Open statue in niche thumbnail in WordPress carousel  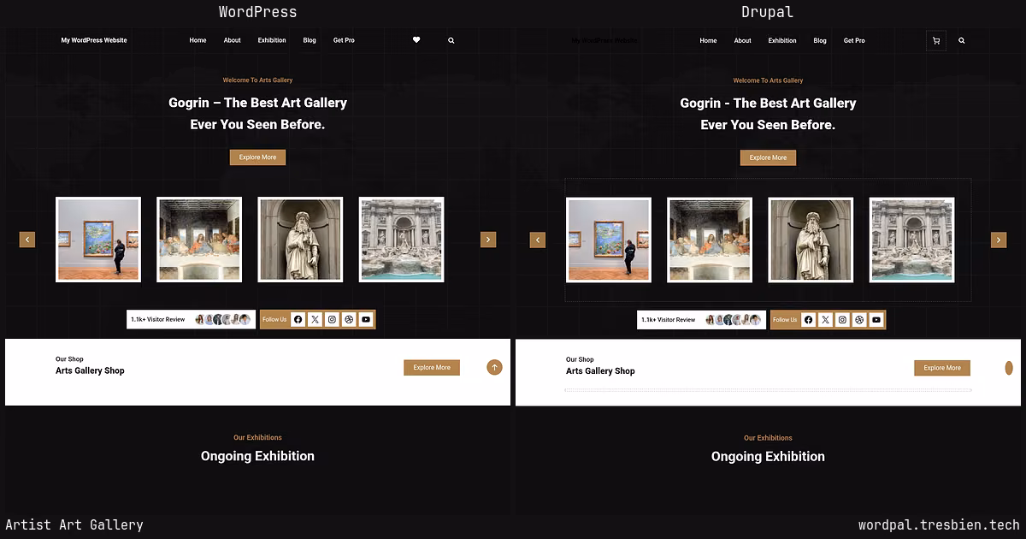[300, 240]
